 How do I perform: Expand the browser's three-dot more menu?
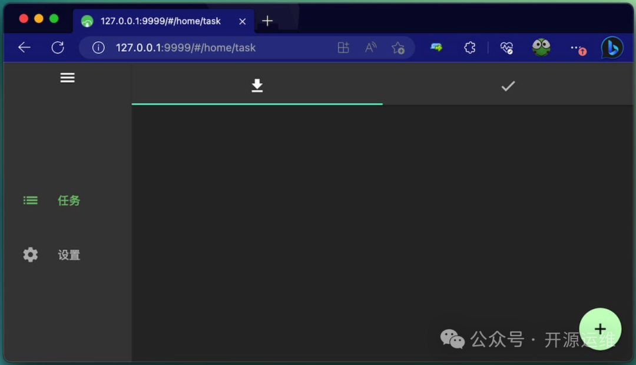tap(577, 48)
